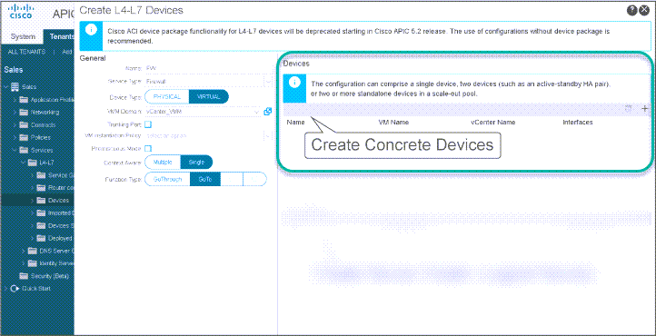
Task: Open the VMM Domain dropdown arrow
Action: [x=257, y=112]
